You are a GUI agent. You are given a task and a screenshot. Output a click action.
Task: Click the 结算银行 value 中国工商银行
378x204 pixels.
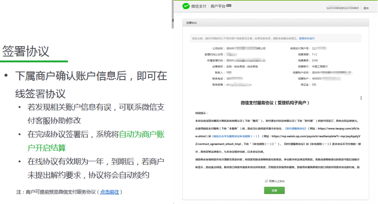[x=320, y=67]
